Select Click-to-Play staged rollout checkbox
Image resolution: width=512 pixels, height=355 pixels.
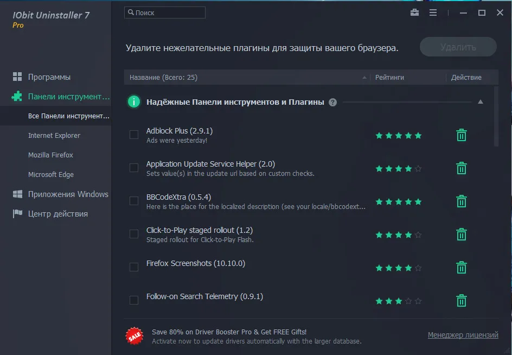click(x=134, y=234)
